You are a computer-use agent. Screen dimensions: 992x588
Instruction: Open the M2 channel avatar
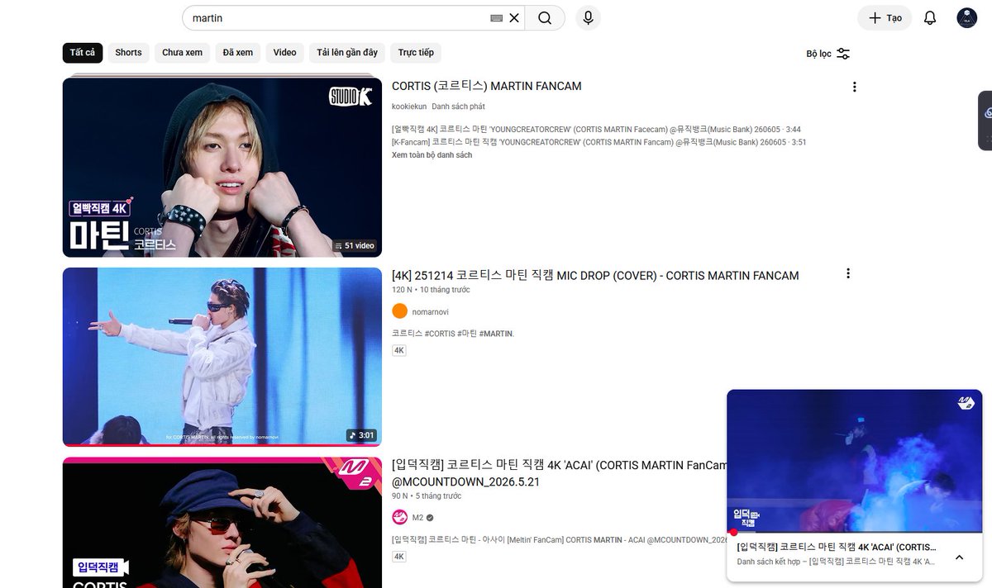(x=400, y=517)
